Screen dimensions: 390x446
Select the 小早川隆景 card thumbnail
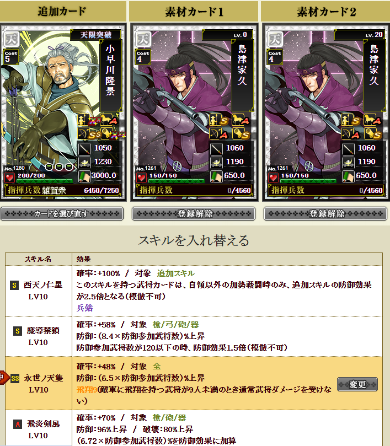63,112
